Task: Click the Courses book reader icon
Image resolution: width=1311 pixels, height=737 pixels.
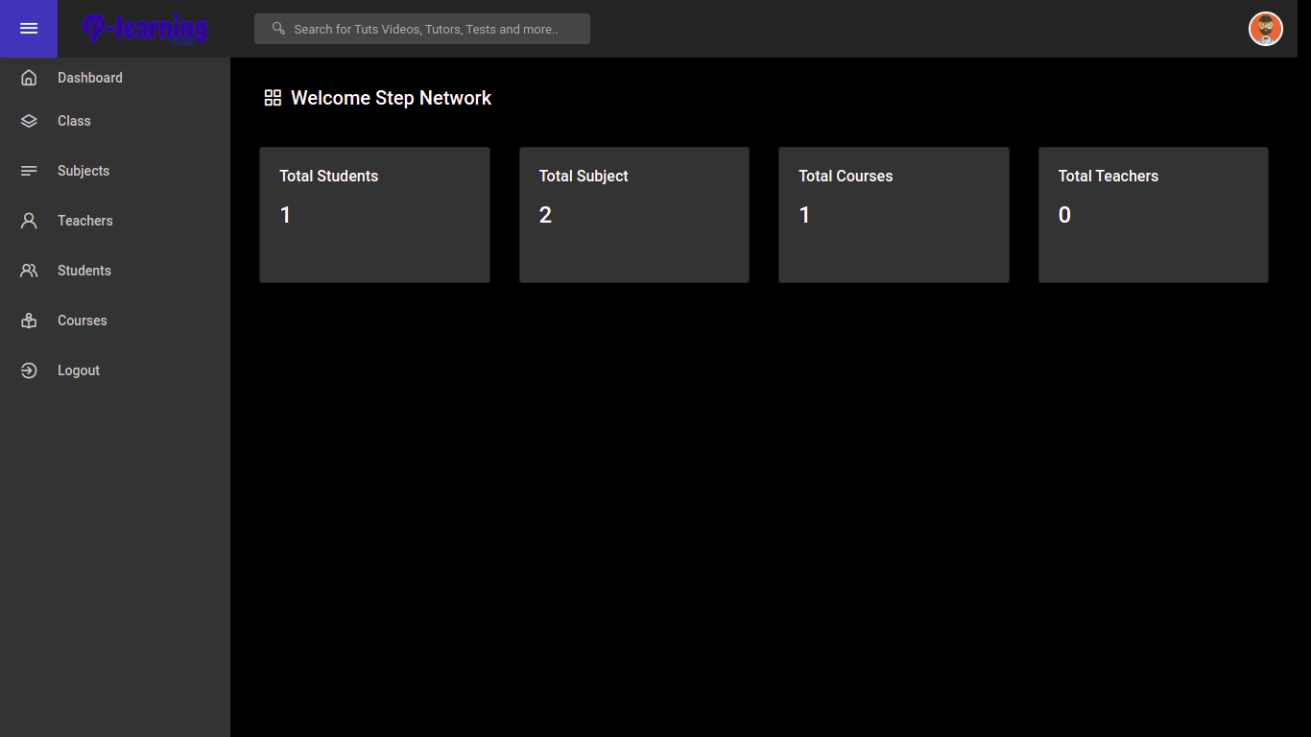Action: point(29,321)
